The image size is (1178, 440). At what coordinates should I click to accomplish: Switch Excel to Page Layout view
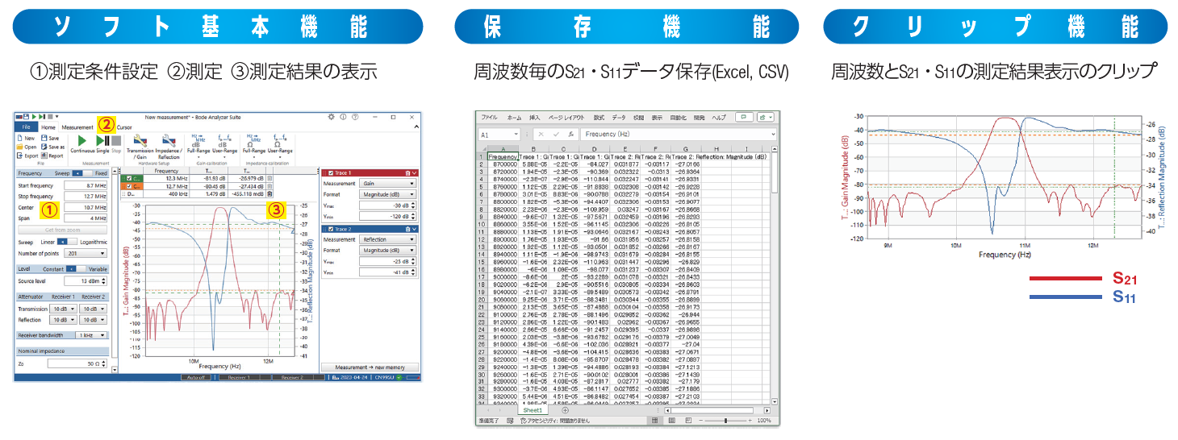(671, 421)
